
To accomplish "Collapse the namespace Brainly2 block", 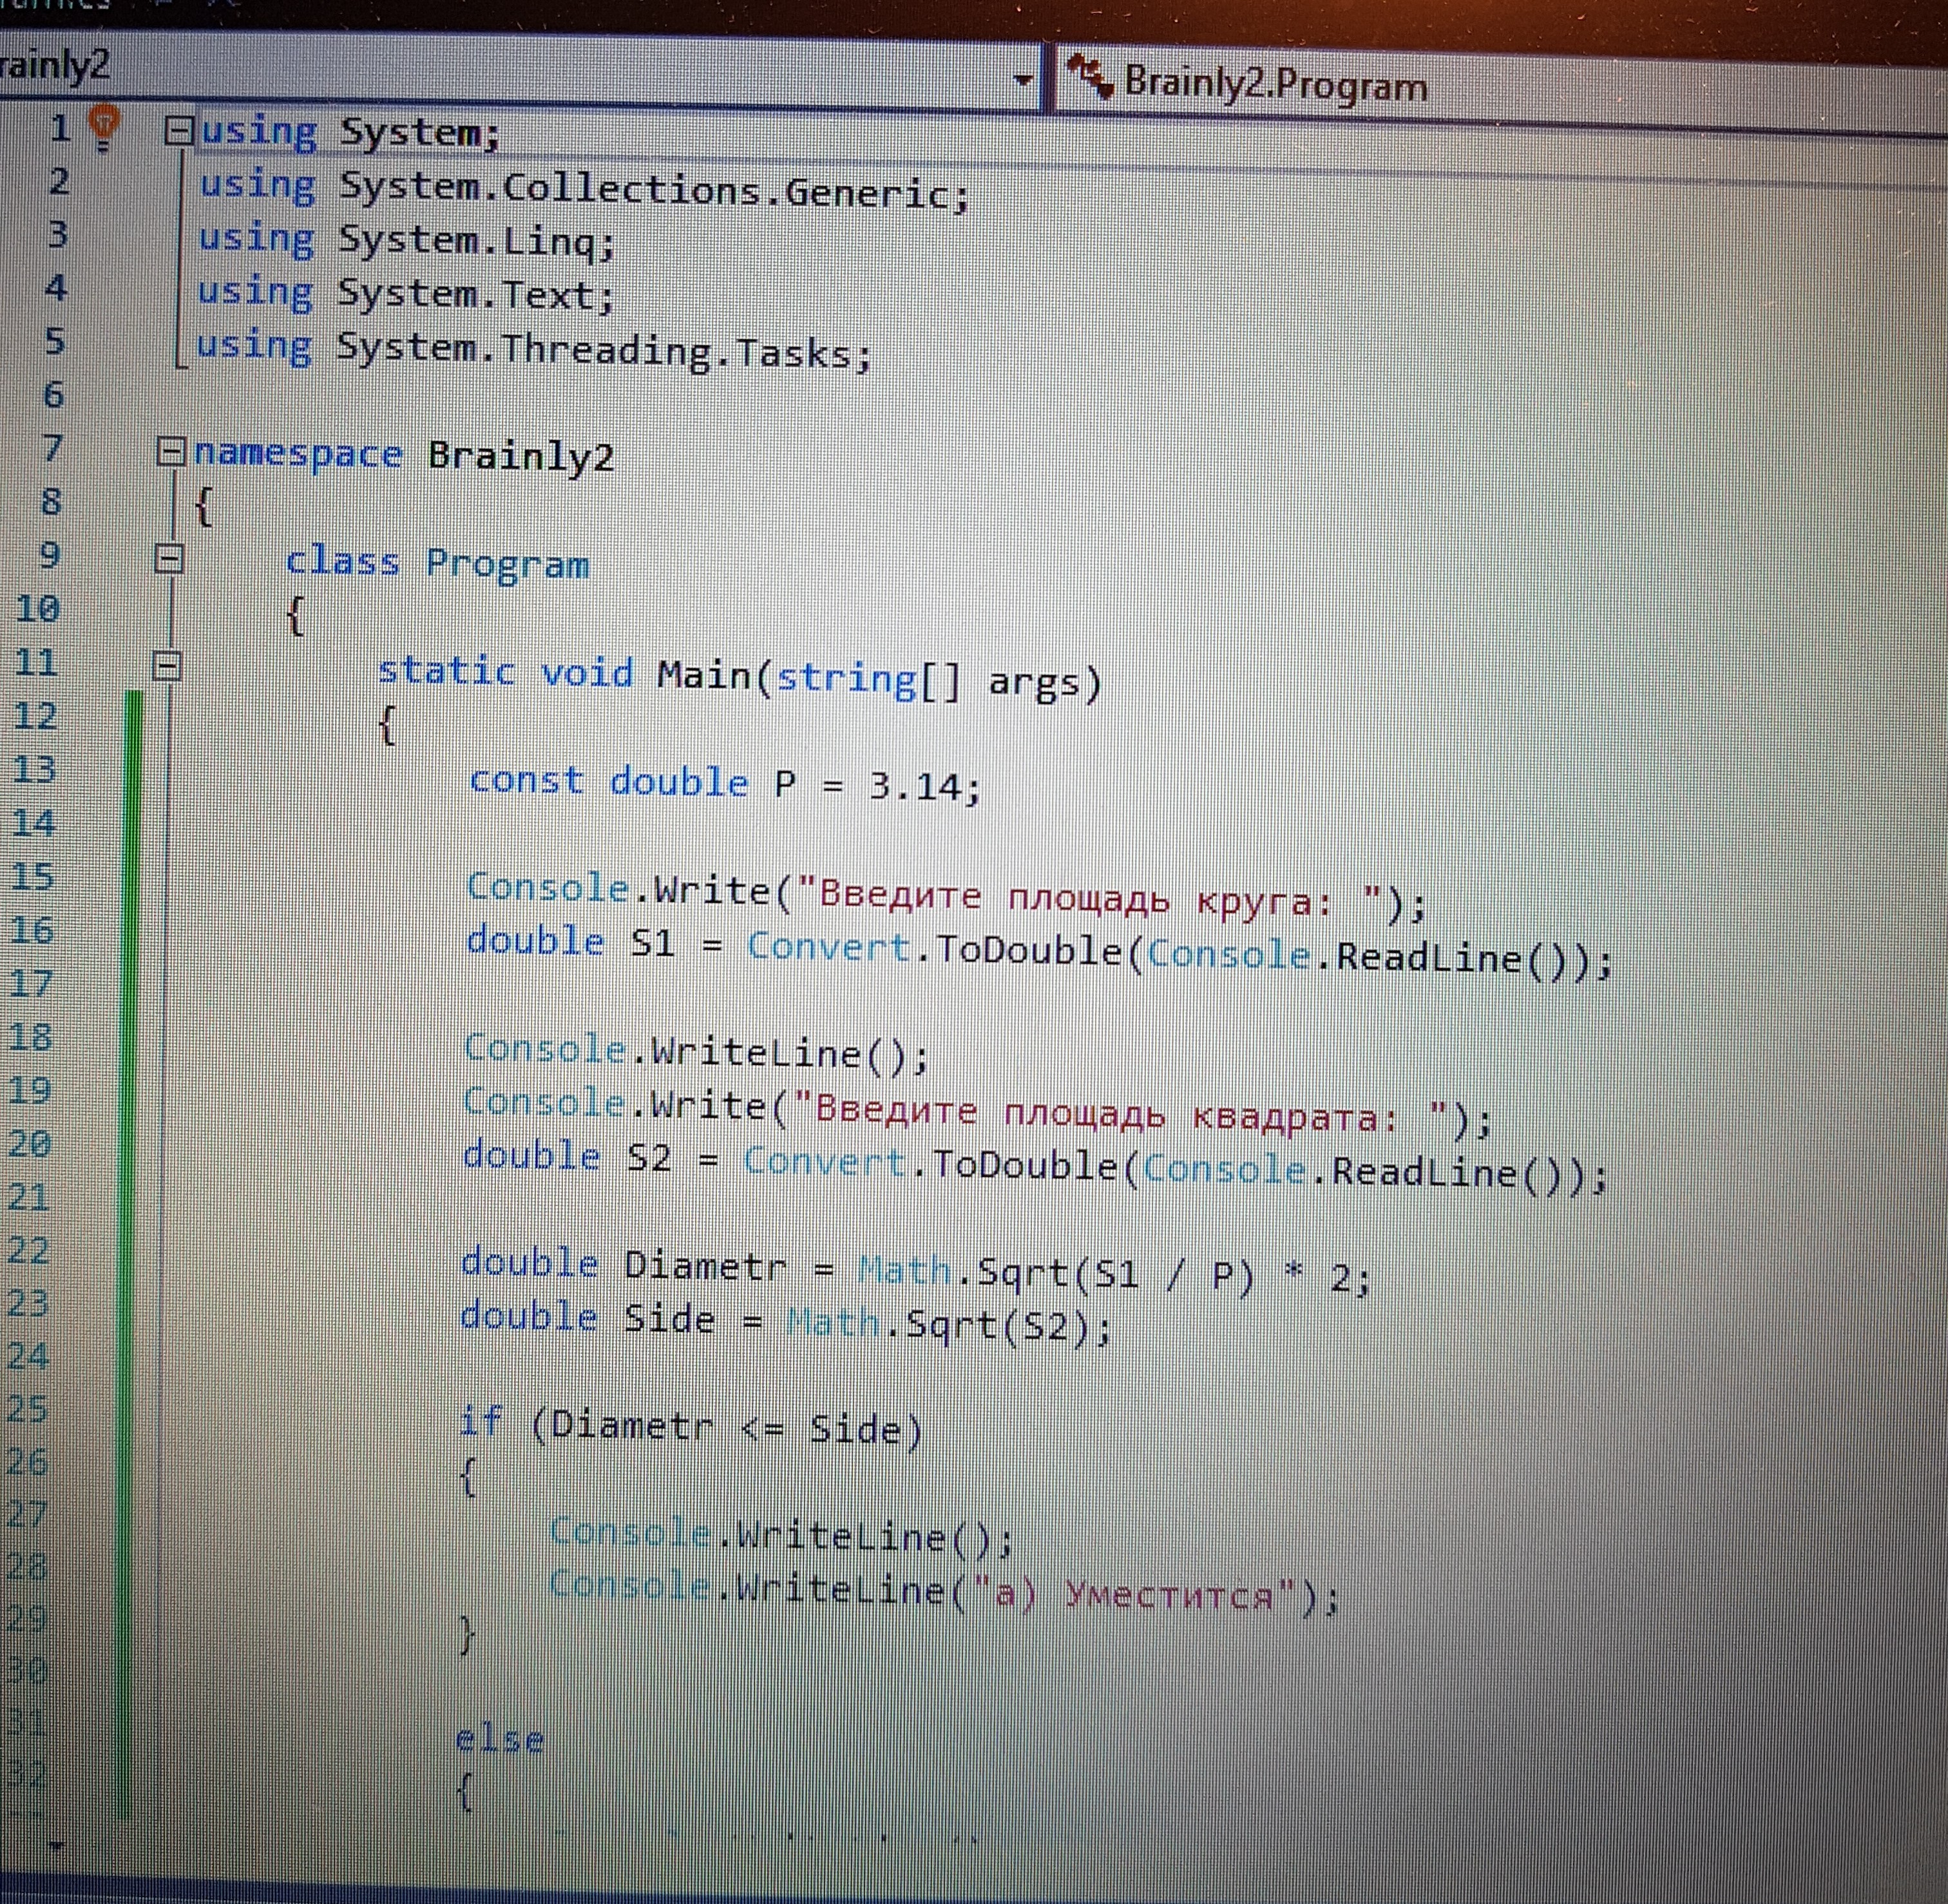I will coord(171,451).
